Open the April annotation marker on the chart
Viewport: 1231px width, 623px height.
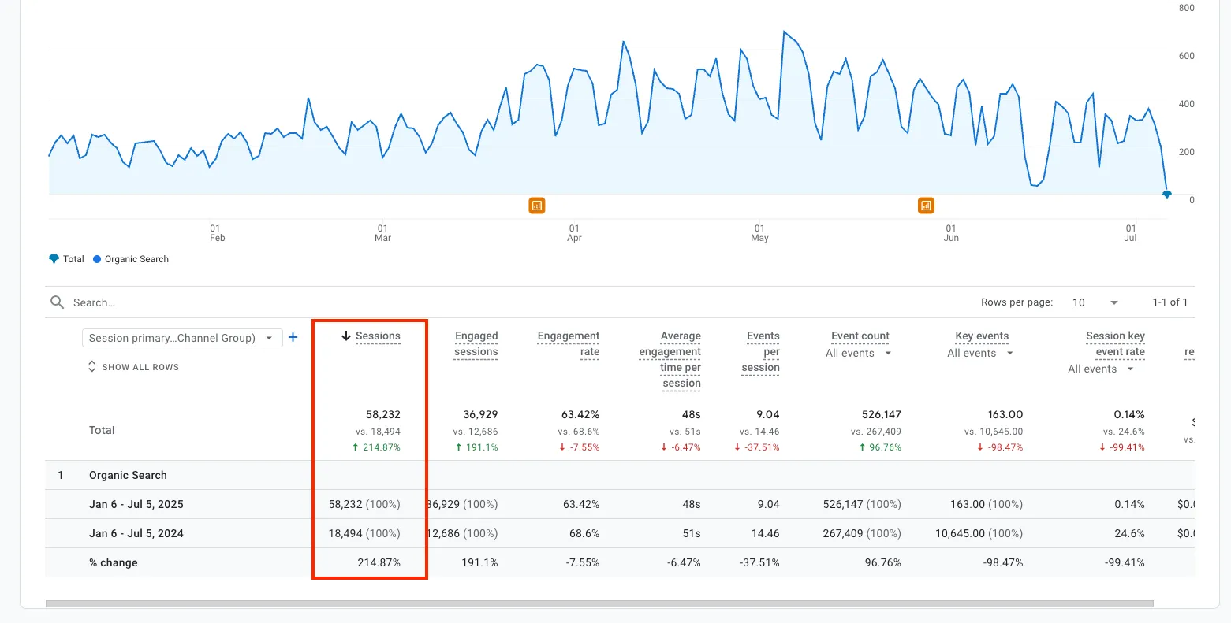point(536,205)
